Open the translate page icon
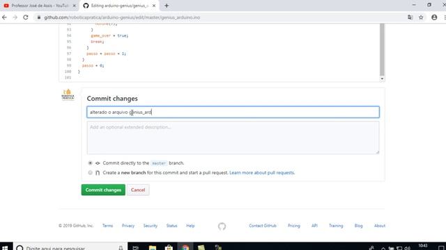The height and width of the screenshot is (250, 446). click(x=410, y=17)
